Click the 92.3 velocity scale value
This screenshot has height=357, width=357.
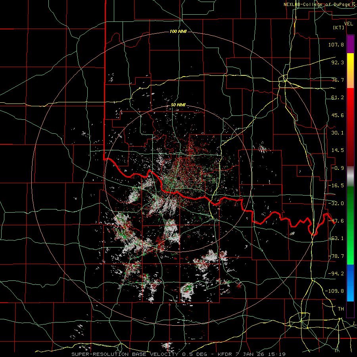pyautogui.click(x=338, y=62)
